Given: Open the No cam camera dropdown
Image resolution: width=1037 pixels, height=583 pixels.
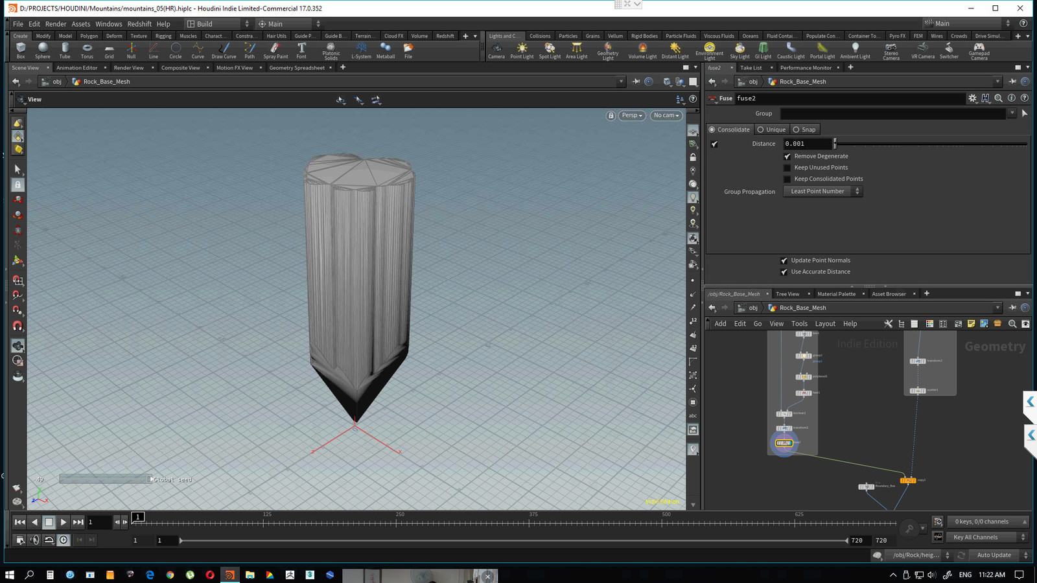Looking at the screenshot, I should [x=666, y=115].
